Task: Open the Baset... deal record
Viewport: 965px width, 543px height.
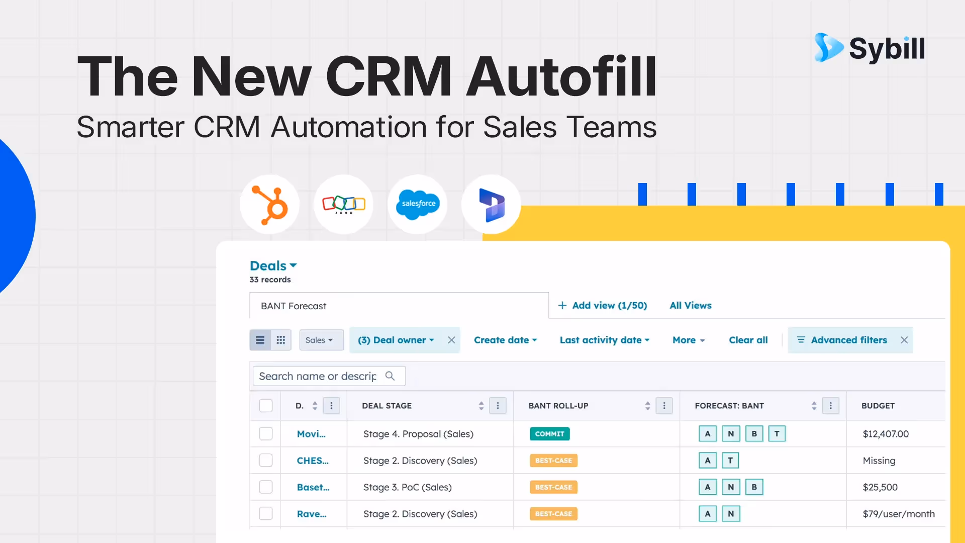Action: (x=313, y=487)
